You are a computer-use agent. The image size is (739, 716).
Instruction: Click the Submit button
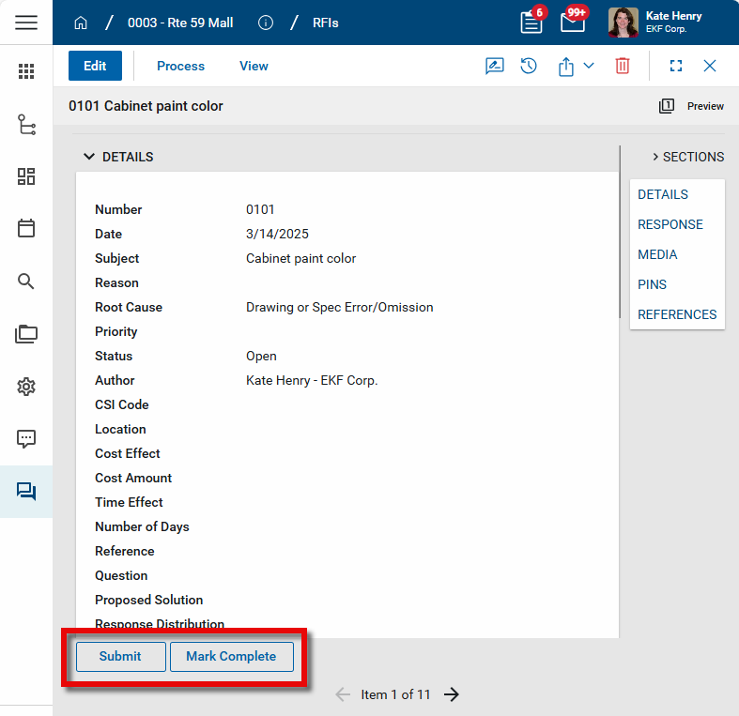pos(120,656)
